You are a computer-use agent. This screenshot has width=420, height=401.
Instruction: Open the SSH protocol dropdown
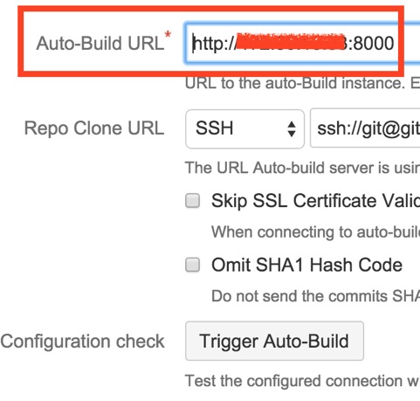pos(244,128)
